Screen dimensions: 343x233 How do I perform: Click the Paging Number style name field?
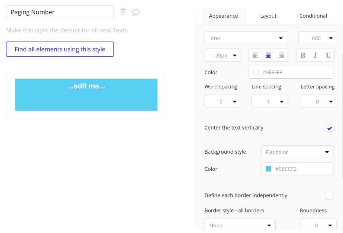pos(60,12)
